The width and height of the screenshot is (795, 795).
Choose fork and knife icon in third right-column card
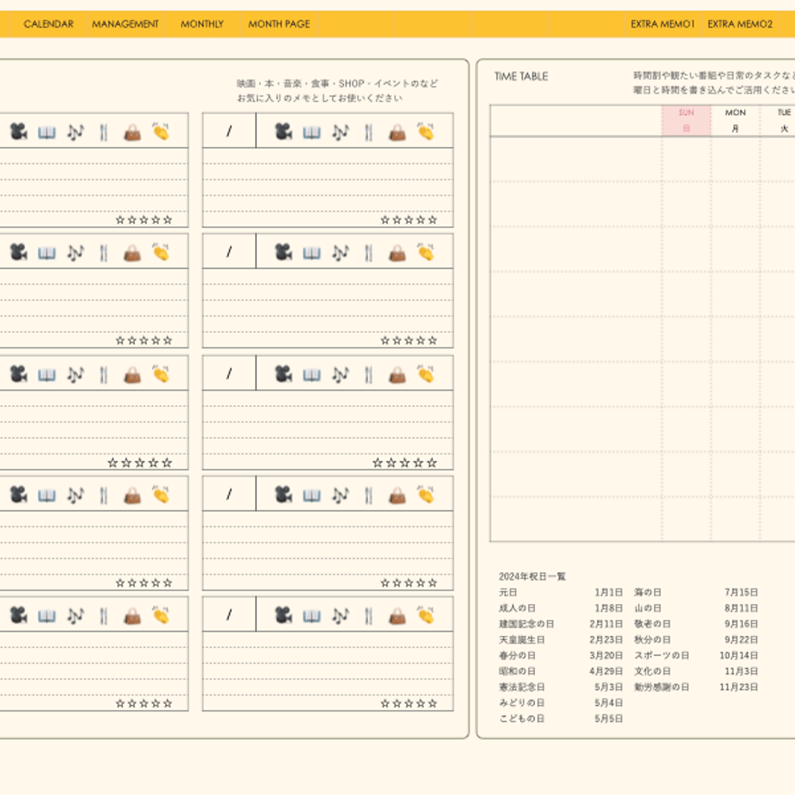(369, 375)
